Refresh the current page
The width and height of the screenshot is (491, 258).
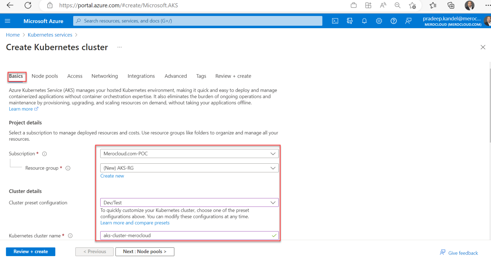[x=28, y=5]
